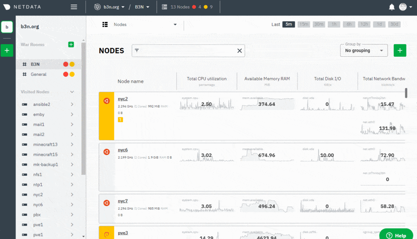The height and width of the screenshot is (239, 417).
Task: Open the hamburger menu
Action: [74, 7]
